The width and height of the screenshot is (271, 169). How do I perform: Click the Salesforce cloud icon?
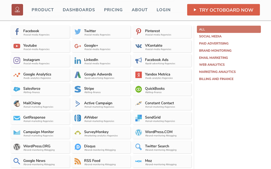[x=17, y=89]
